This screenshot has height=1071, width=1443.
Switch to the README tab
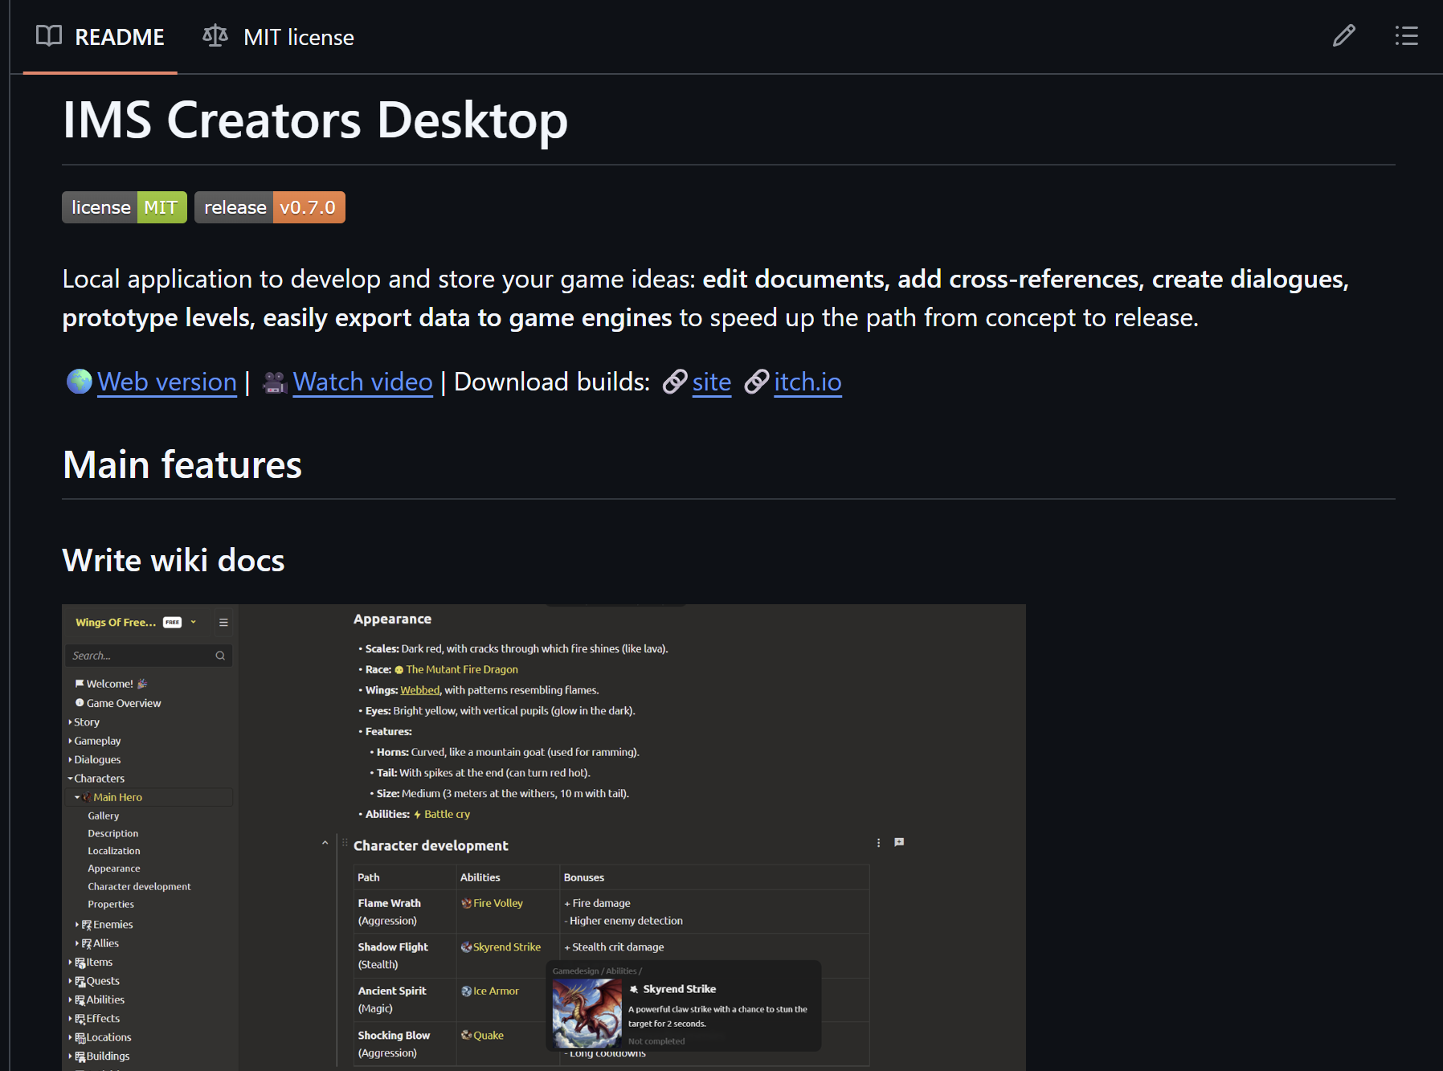(x=100, y=37)
